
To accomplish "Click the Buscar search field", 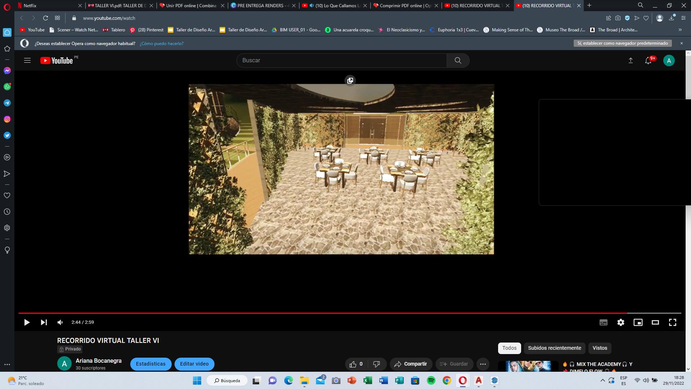I will pos(341,61).
